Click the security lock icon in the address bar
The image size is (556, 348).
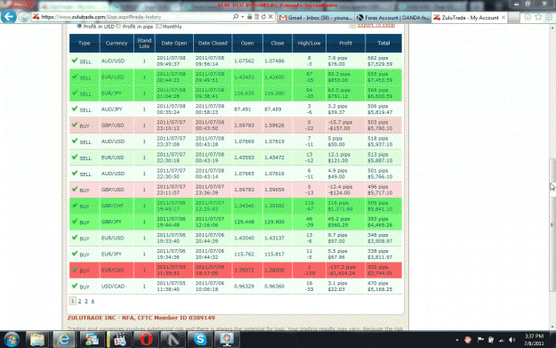point(250,17)
